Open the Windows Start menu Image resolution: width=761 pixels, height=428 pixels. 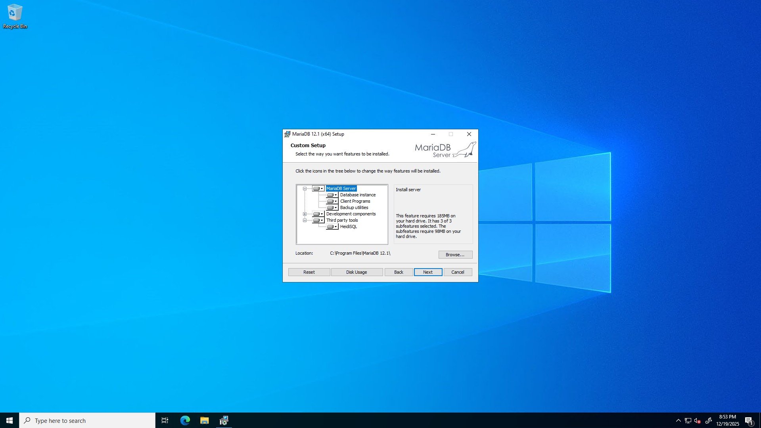(x=10, y=420)
